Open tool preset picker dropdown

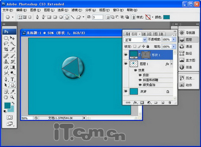coord(13,17)
